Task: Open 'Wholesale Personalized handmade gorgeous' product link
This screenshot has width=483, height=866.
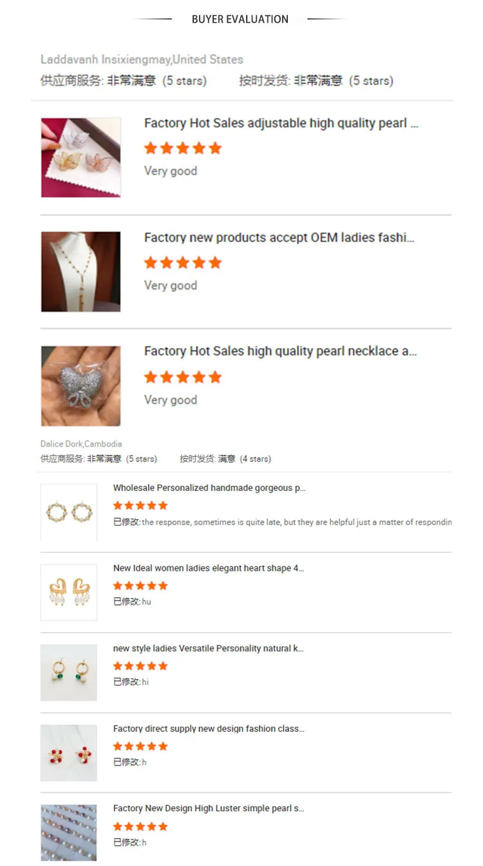Action: pyautogui.click(x=209, y=488)
